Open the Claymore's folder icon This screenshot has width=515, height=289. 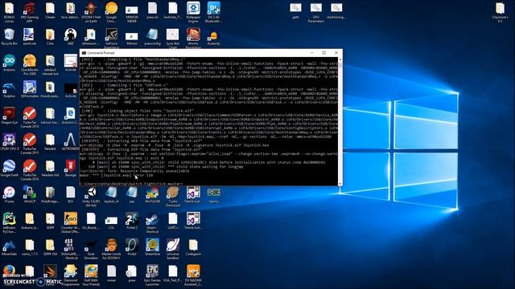[500, 13]
